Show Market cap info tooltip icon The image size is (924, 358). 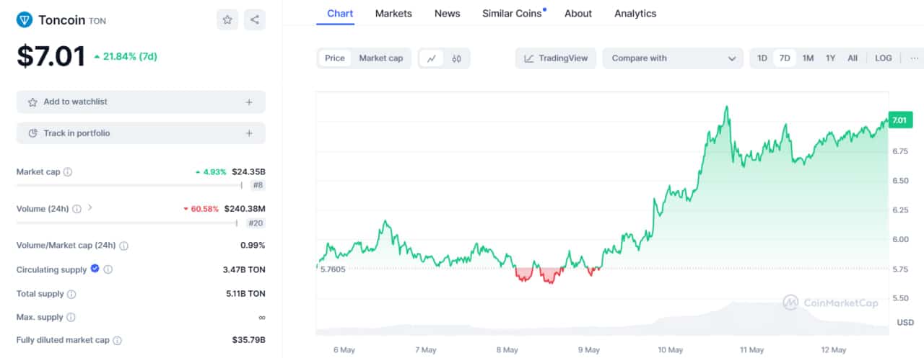pos(68,172)
